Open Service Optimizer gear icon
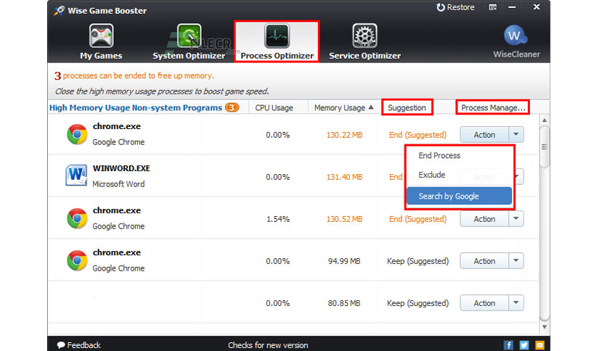Screen dimensions: 607x351 (x=364, y=36)
